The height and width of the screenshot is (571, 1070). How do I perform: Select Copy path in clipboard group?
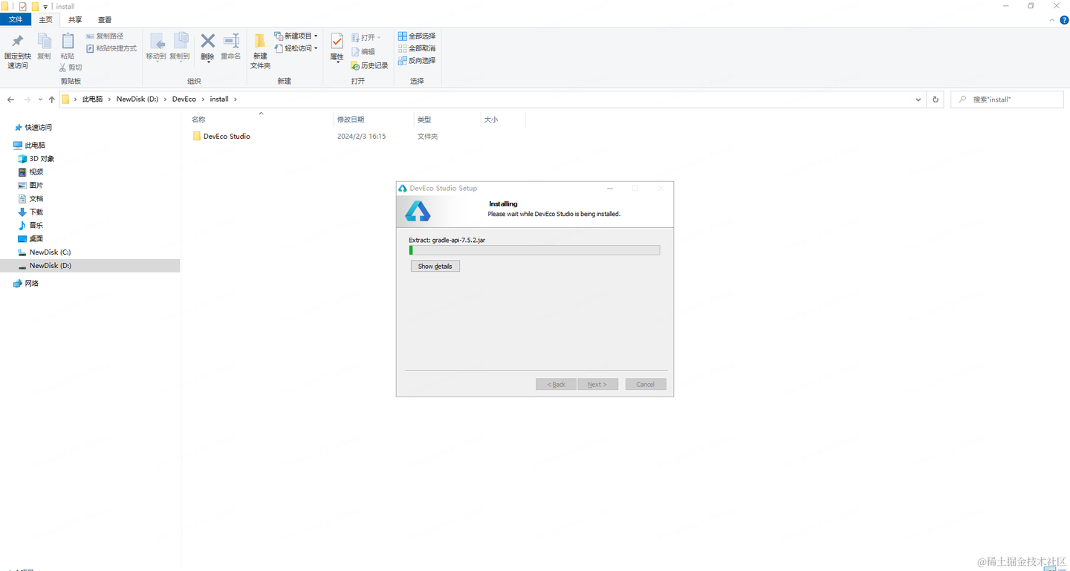pos(105,36)
